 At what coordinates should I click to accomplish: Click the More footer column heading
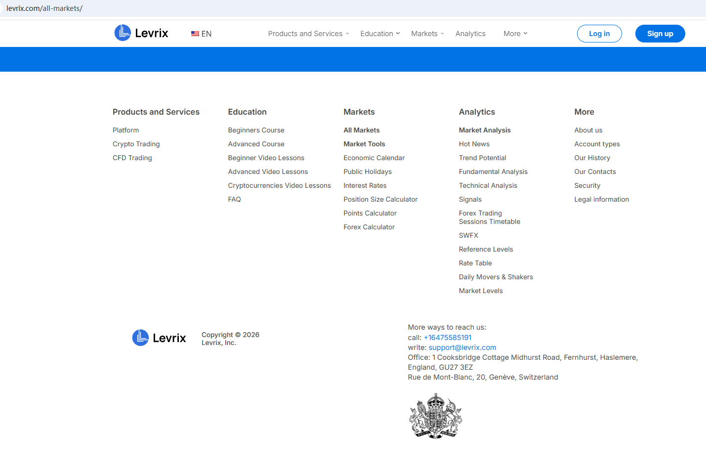pos(584,112)
